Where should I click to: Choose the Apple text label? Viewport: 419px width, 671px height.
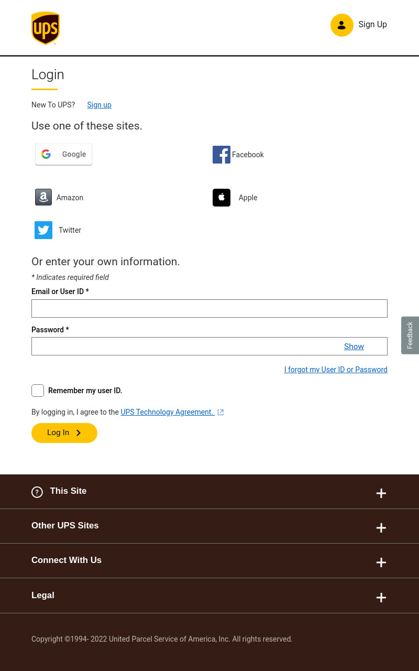click(x=248, y=198)
